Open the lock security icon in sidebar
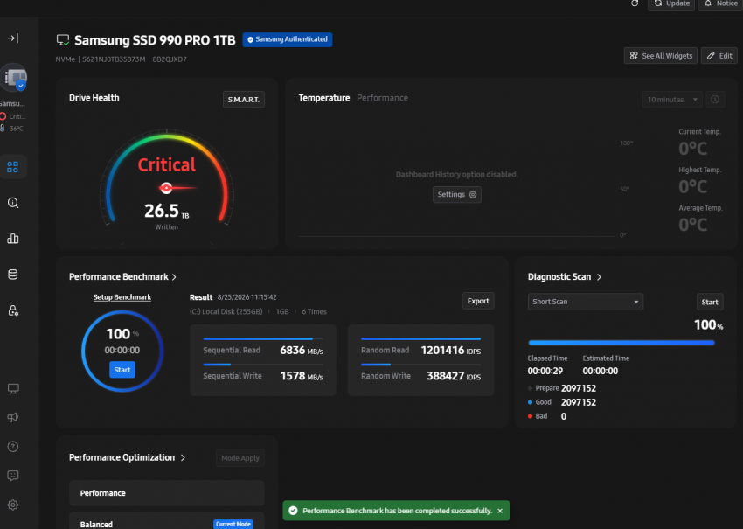 pos(13,310)
